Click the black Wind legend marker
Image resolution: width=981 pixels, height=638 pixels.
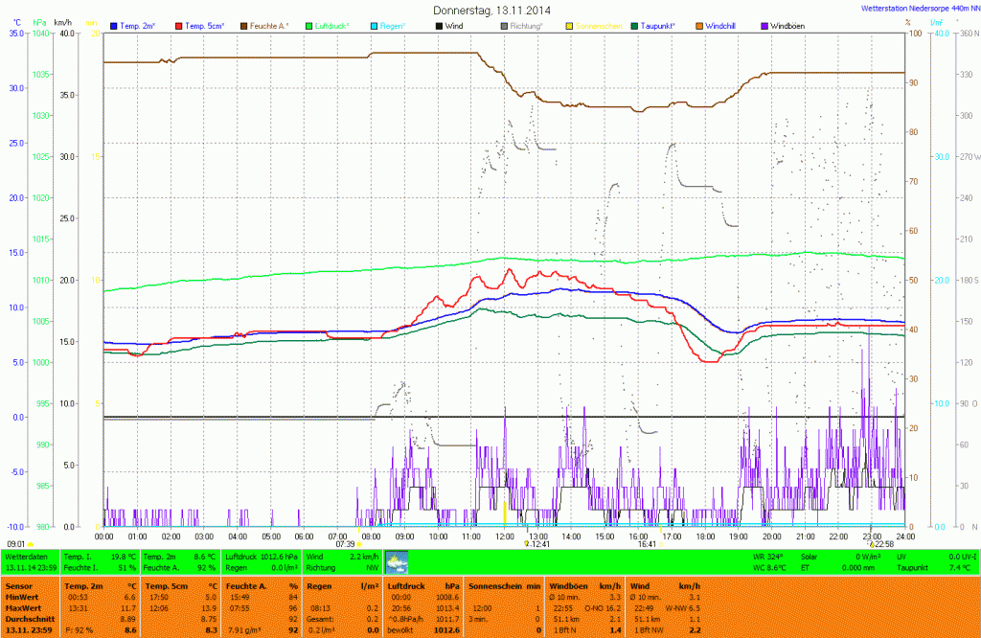(x=440, y=25)
